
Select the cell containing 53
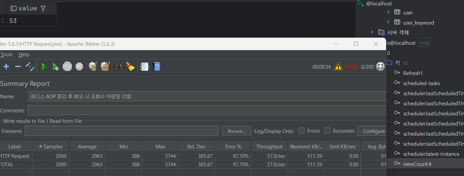pos(33,21)
